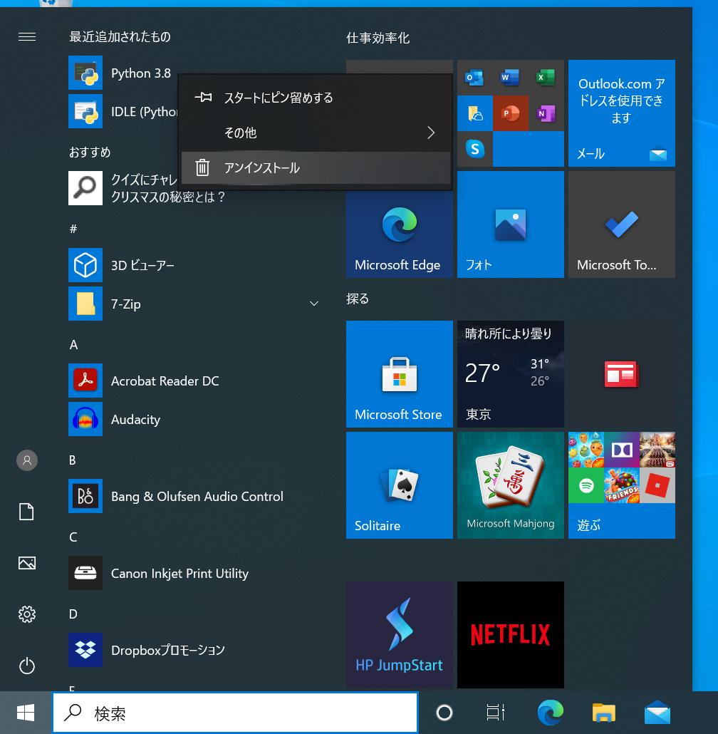Launch Acrobat Reader DC
This screenshot has height=734, width=718.
pos(85,381)
